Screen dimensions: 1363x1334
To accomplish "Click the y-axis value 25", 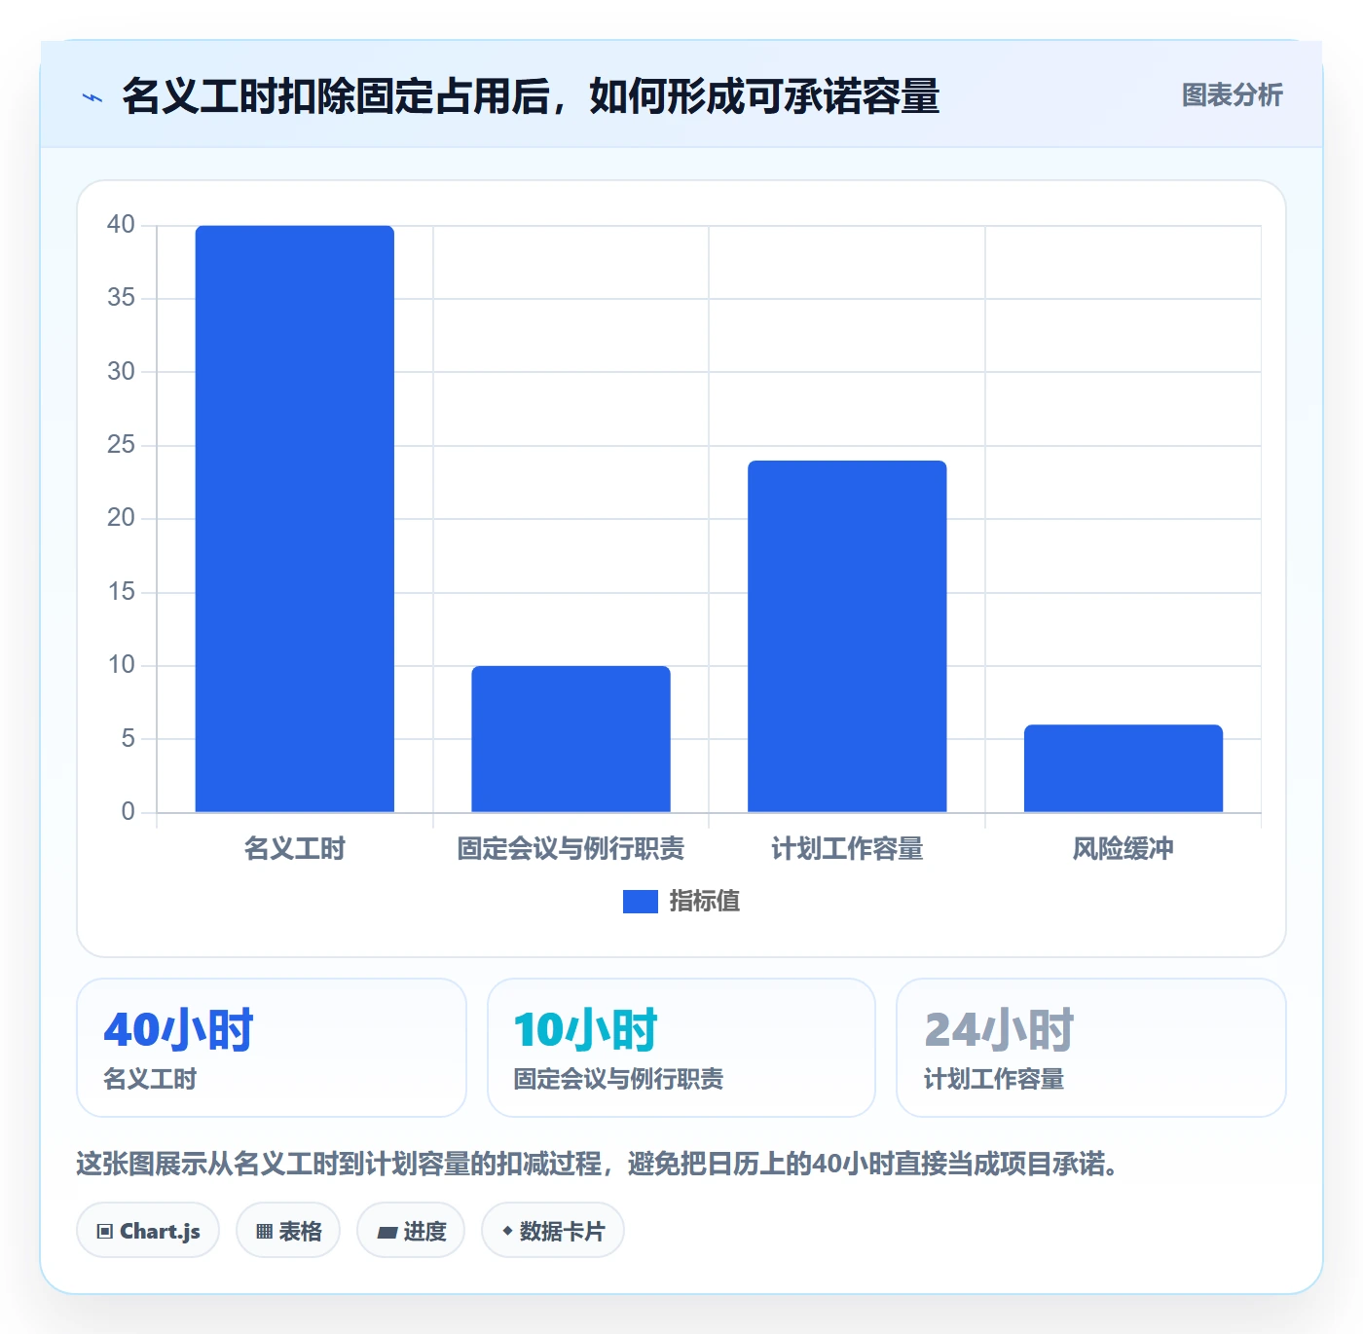I will pos(121,445).
